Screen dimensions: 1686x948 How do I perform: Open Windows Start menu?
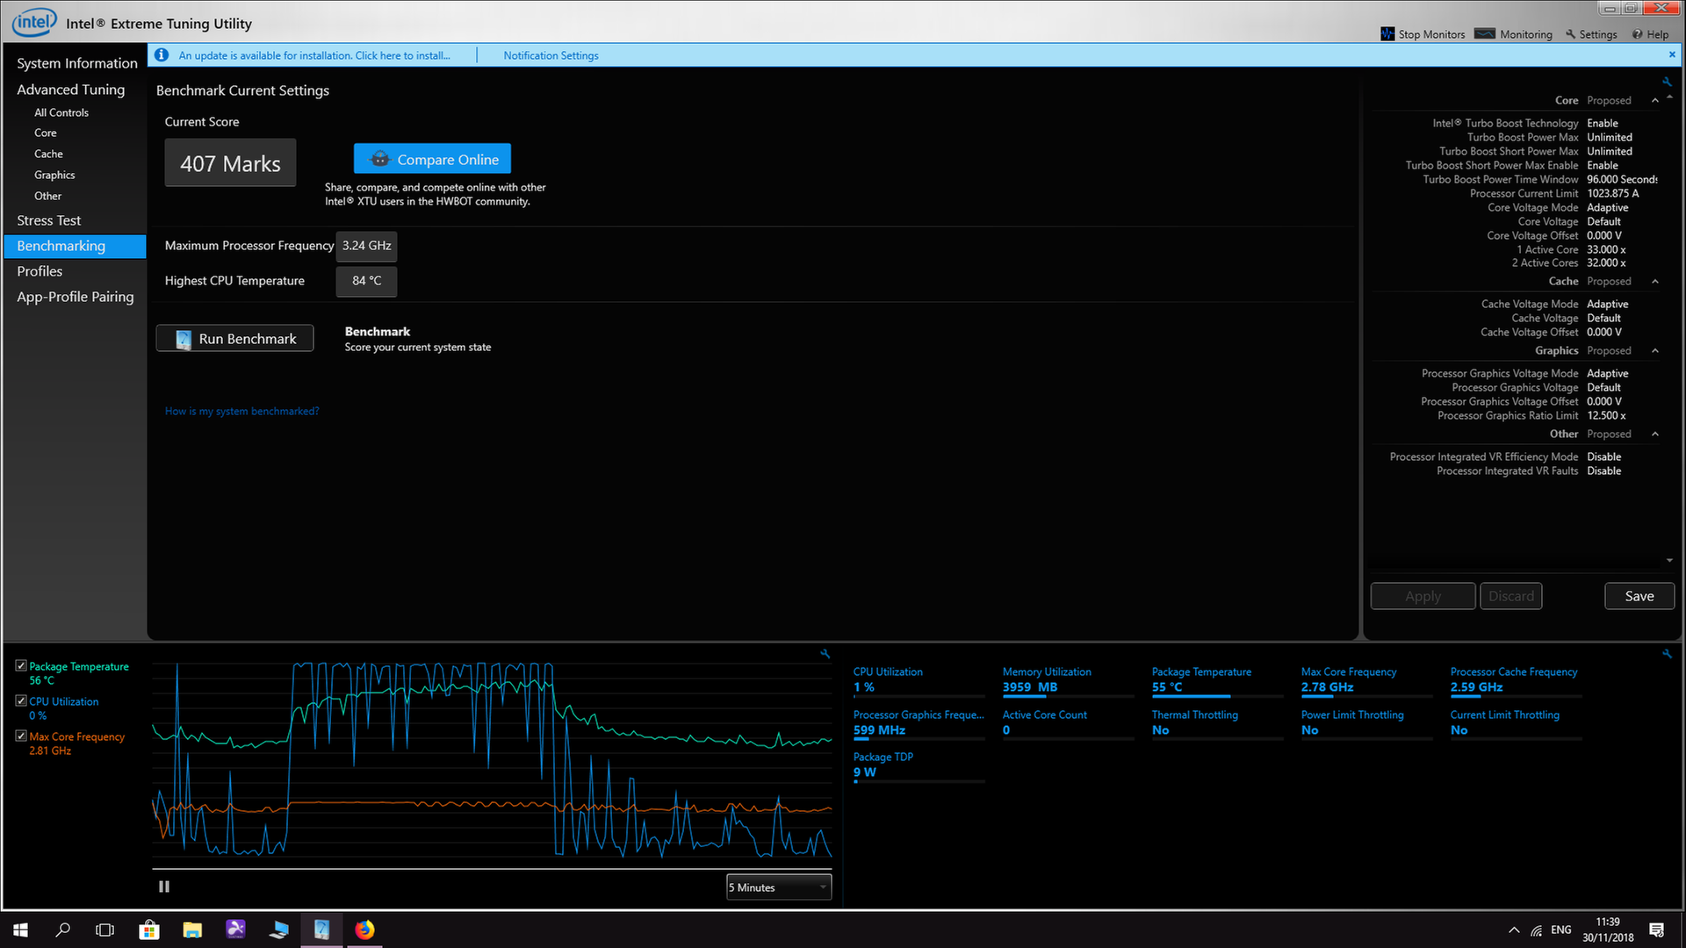click(21, 930)
